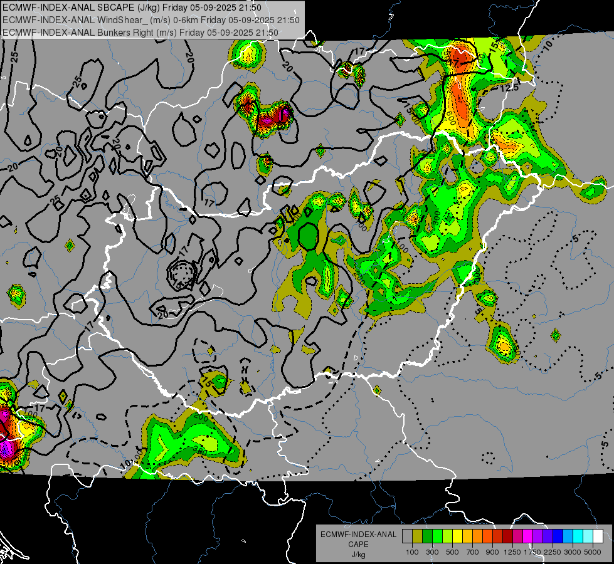Select the amber legend swatch before 700
The height and width of the screenshot is (564, 614).
467,536
